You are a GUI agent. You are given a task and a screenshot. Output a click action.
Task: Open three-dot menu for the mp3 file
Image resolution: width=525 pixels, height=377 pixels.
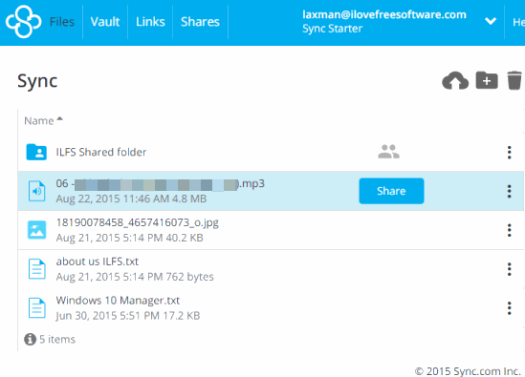(510, 191)
